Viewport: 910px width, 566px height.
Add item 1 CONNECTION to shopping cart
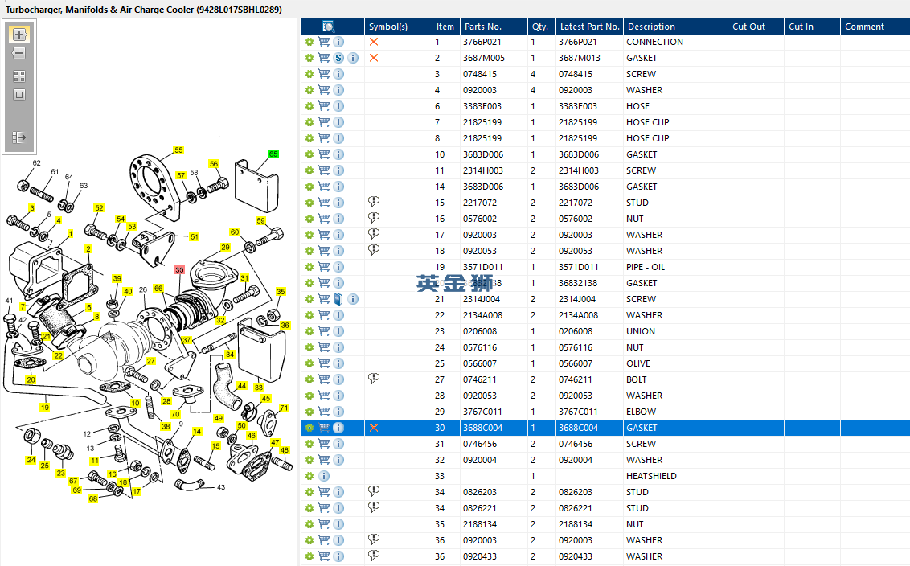pyautogui.click(x=324, y=42)
